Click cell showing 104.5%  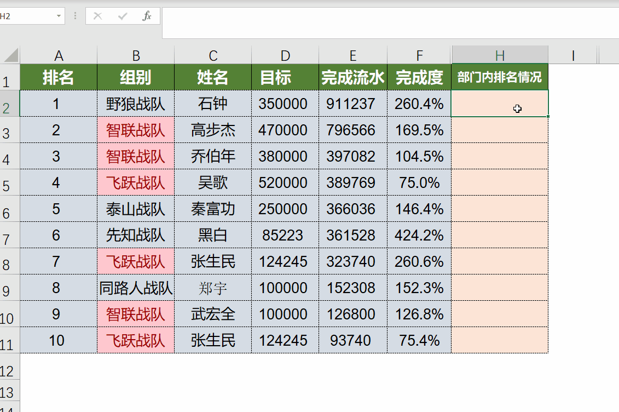(x=419, y=156)
